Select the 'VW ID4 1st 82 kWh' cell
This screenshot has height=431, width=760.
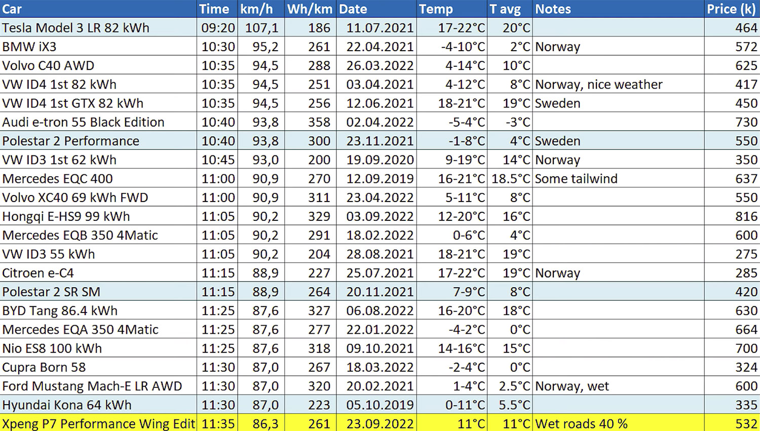[x=98, y=84]
